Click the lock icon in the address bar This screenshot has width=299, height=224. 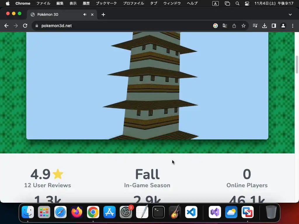(37, 26)
